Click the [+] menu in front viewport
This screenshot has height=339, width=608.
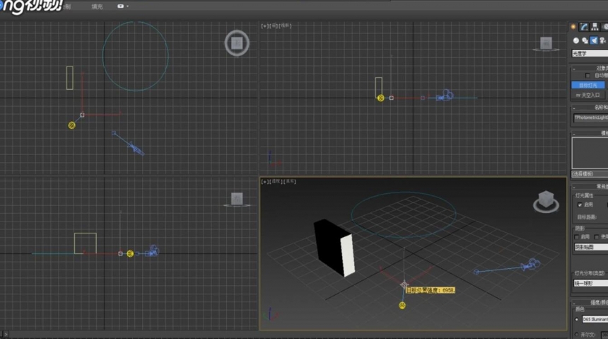coord(264,25)
